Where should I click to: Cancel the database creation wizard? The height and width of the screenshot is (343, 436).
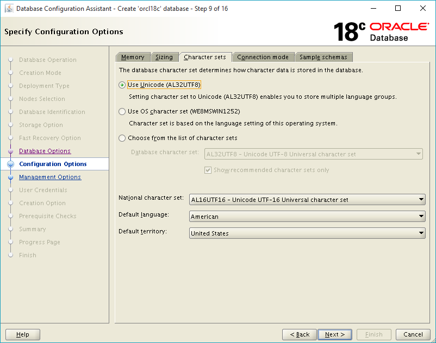pyautogui.click(x=413, y=334)
